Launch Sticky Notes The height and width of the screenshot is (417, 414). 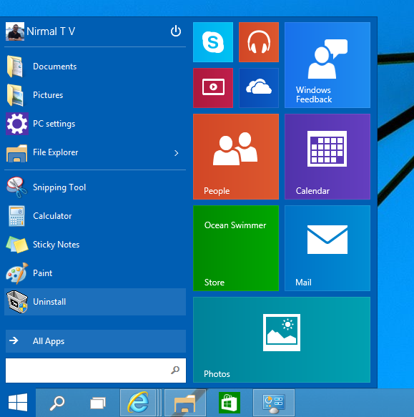(x=95, y=245)
